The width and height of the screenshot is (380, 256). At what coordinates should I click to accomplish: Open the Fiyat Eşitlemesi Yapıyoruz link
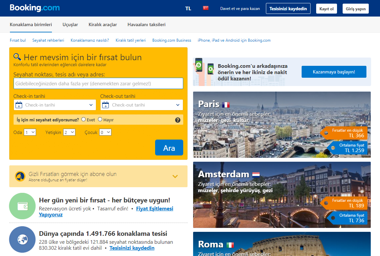(x=154, y=208)
